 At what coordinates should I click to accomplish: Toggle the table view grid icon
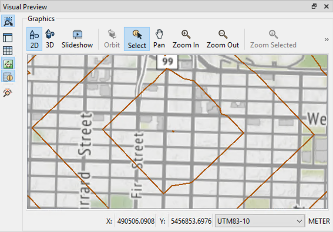8,50
